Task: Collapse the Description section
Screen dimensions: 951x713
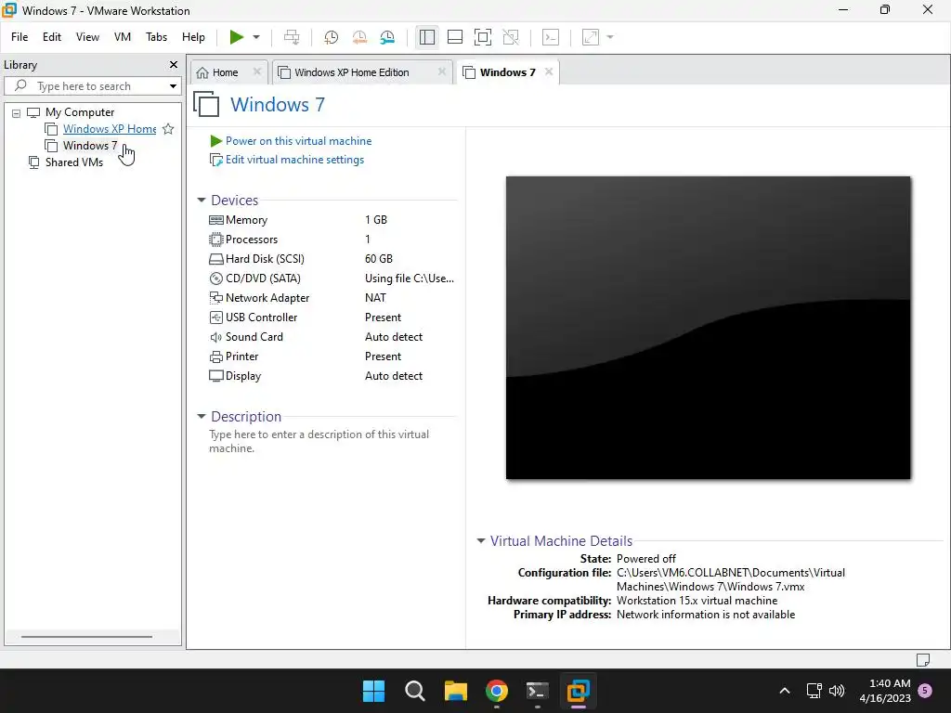Action: 202,417
